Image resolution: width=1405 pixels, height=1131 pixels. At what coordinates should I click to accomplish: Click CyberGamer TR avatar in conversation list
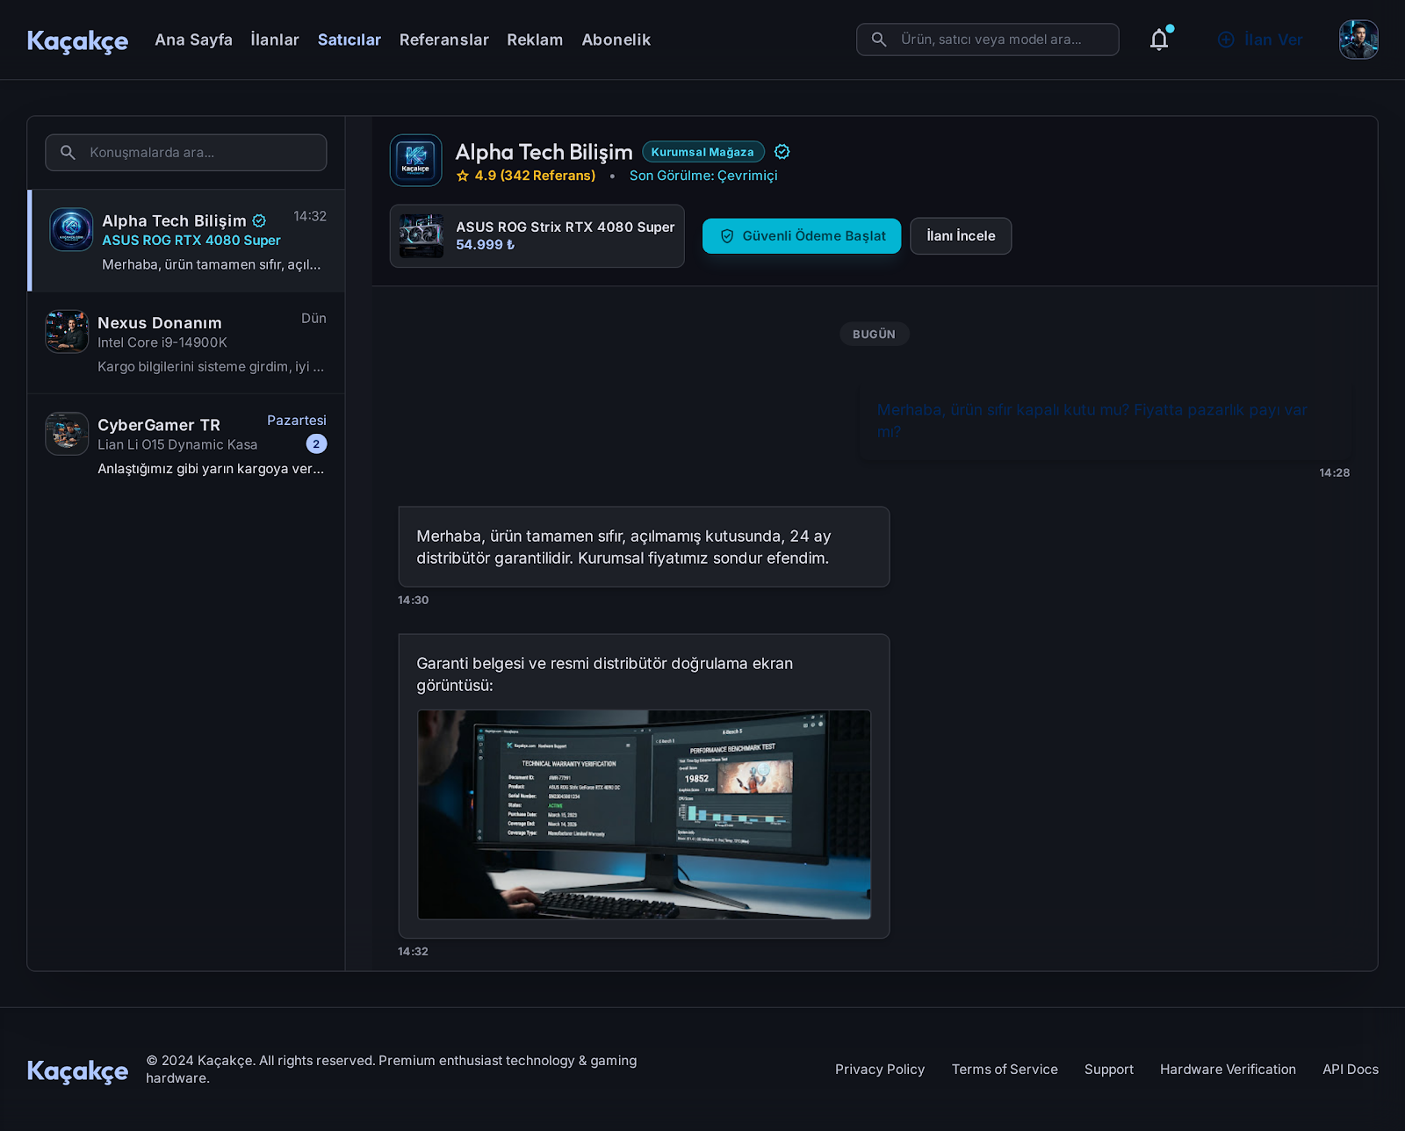pyautogui.click(x=67, y=434)
